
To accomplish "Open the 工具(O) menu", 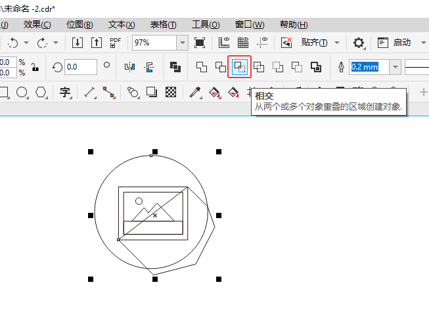I will [206, 25].
